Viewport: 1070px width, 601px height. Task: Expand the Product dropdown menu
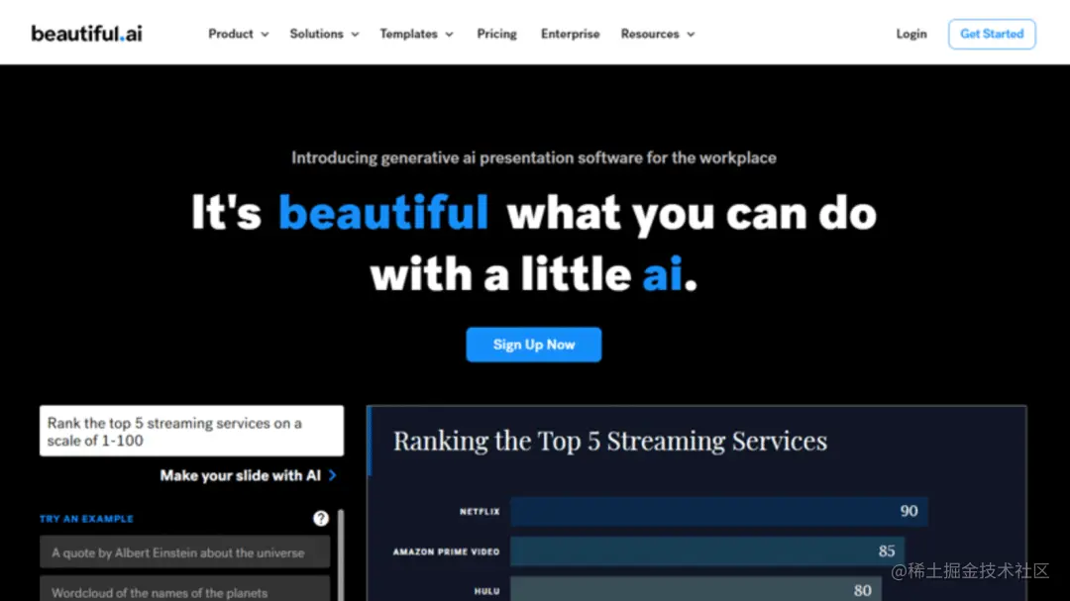(x=238, y=34)
